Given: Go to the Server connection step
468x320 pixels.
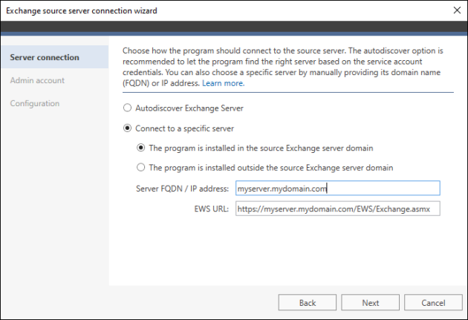Looking at the screenshot, I should (x=55, y=57).
